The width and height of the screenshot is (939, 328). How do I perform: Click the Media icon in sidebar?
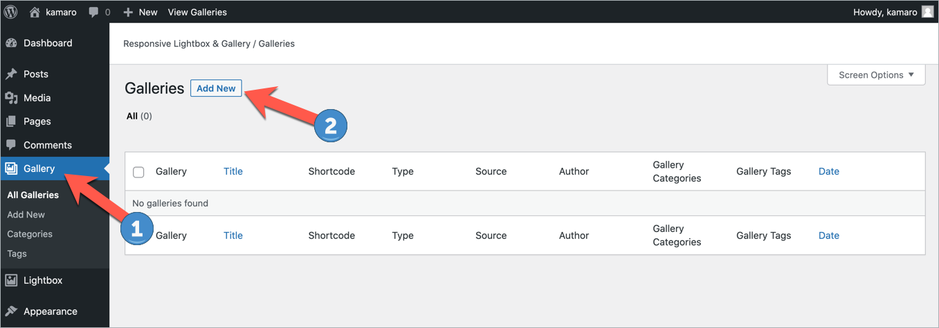[x=11, y=98]
